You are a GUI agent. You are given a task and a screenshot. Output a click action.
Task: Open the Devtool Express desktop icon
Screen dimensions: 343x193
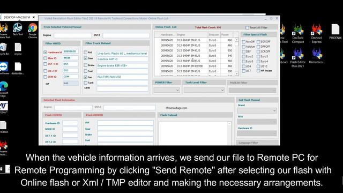[317, 34]
